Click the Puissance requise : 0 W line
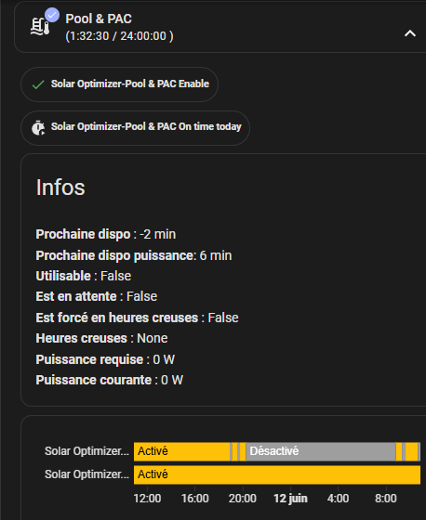426x520 pixels. pyautogui.click(x=105, y=359)
